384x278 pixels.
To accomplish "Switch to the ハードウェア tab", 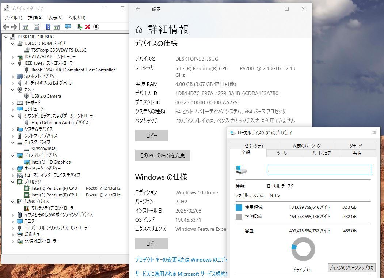I will point(321,153).
